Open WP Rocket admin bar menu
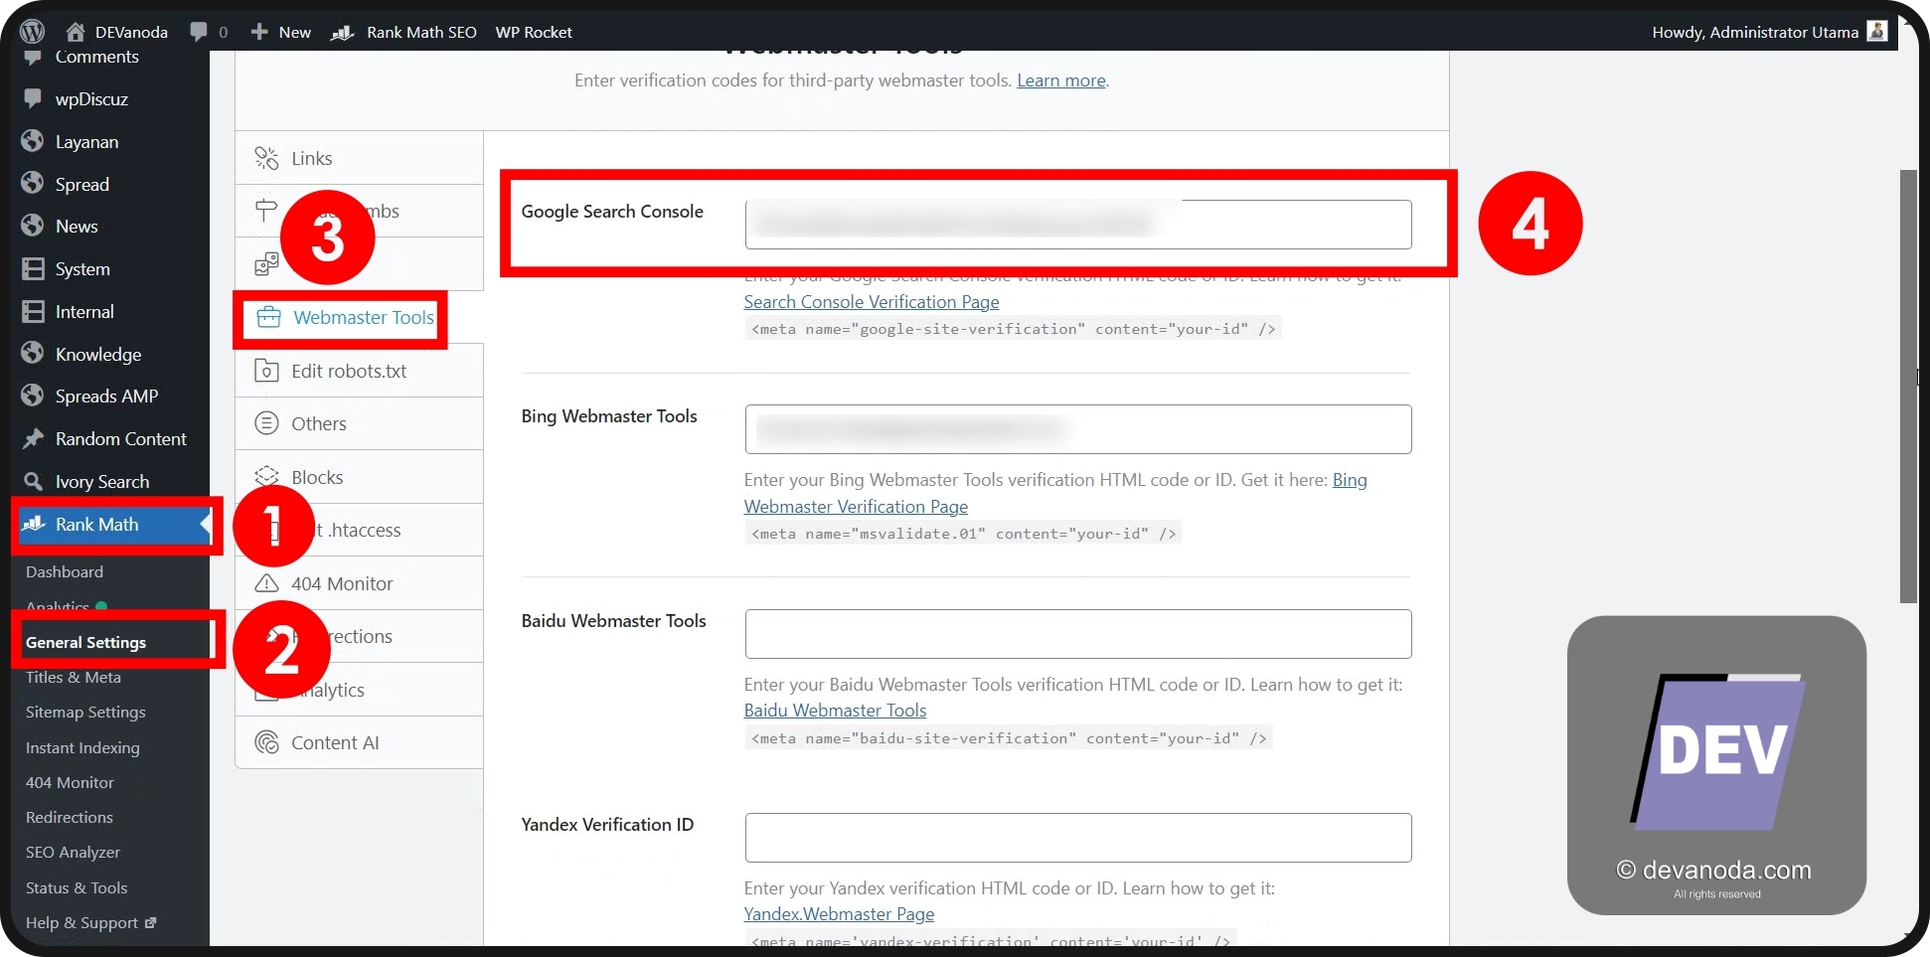1930x957 pixels. 534,32
